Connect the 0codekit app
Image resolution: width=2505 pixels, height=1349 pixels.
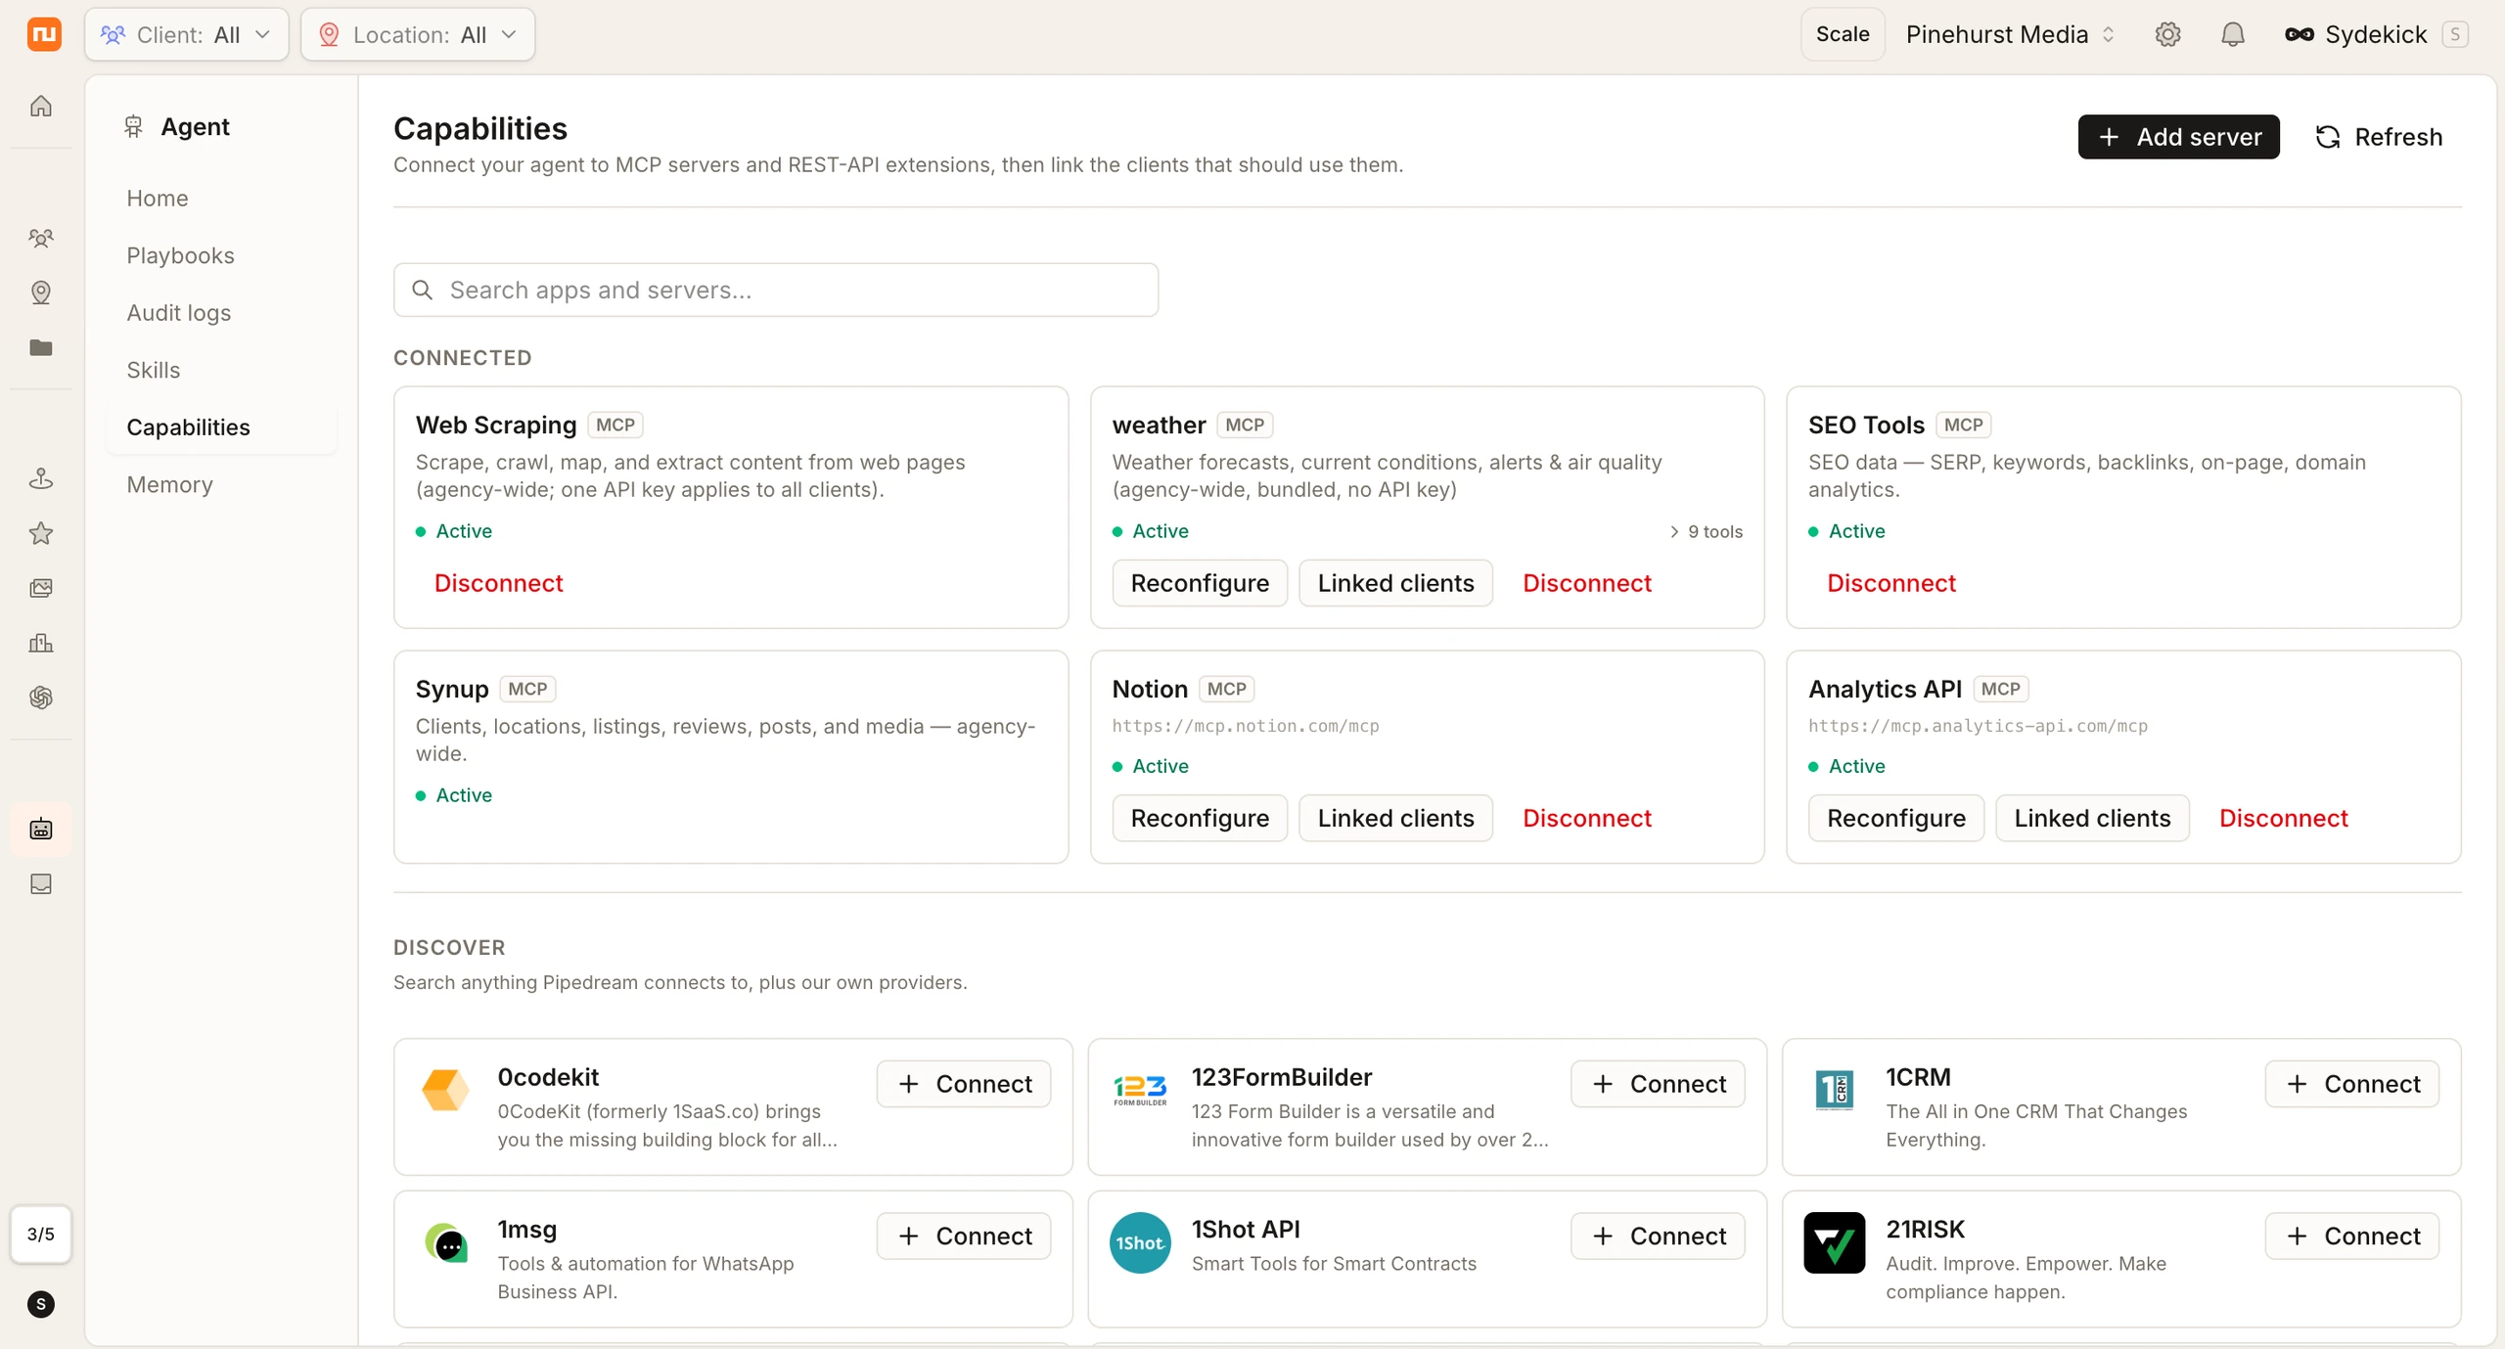964,1084
